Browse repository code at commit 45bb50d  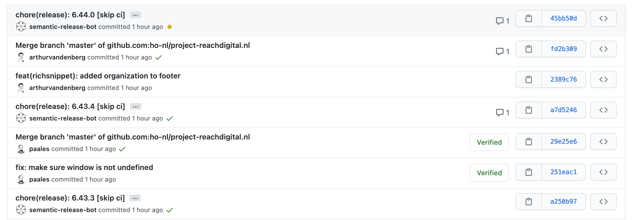point(603,18)
